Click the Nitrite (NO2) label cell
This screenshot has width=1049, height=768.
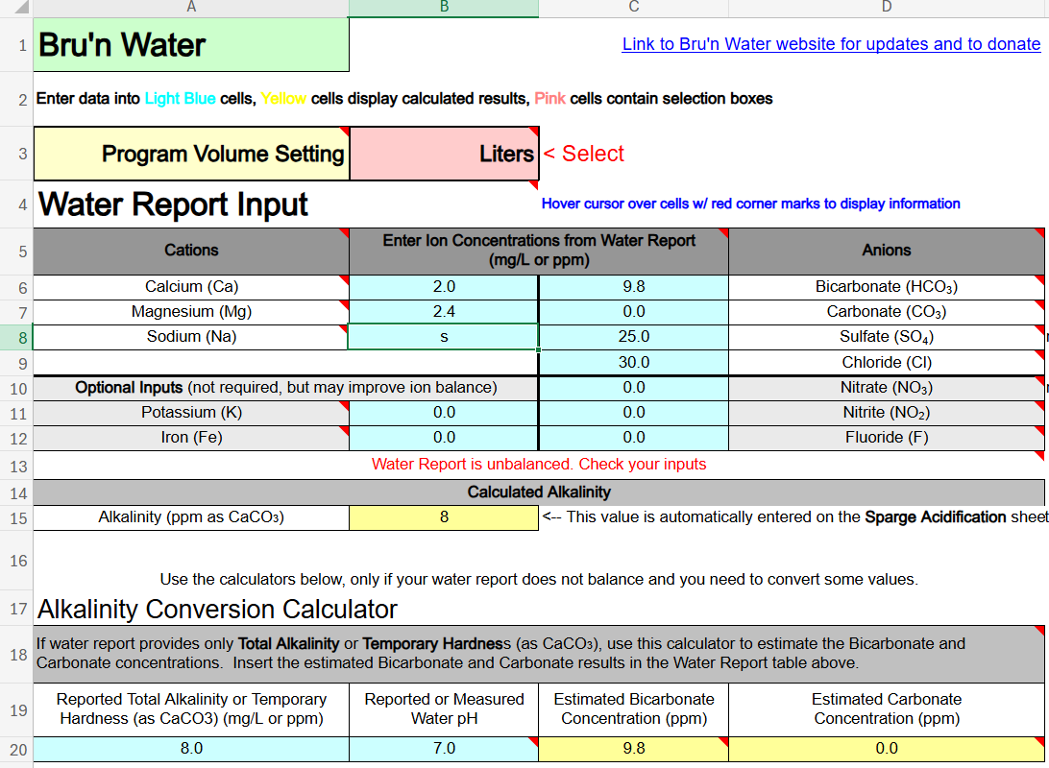[887, 413]
